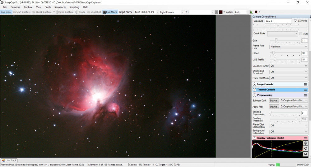Browse for a Subtract Dark file

point(274,101)
